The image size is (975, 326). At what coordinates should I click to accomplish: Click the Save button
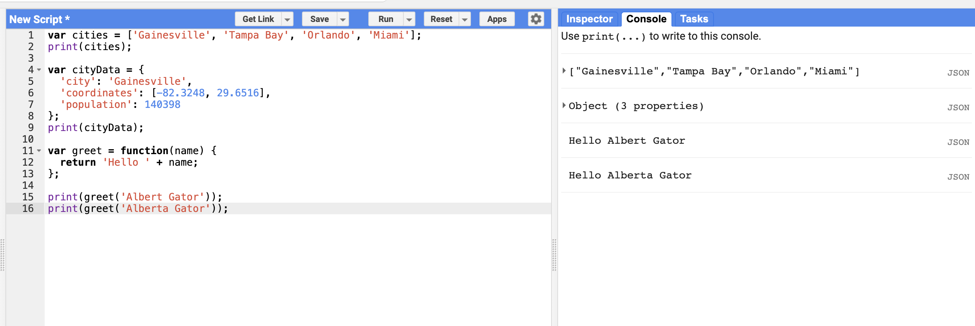coord(319,19)
